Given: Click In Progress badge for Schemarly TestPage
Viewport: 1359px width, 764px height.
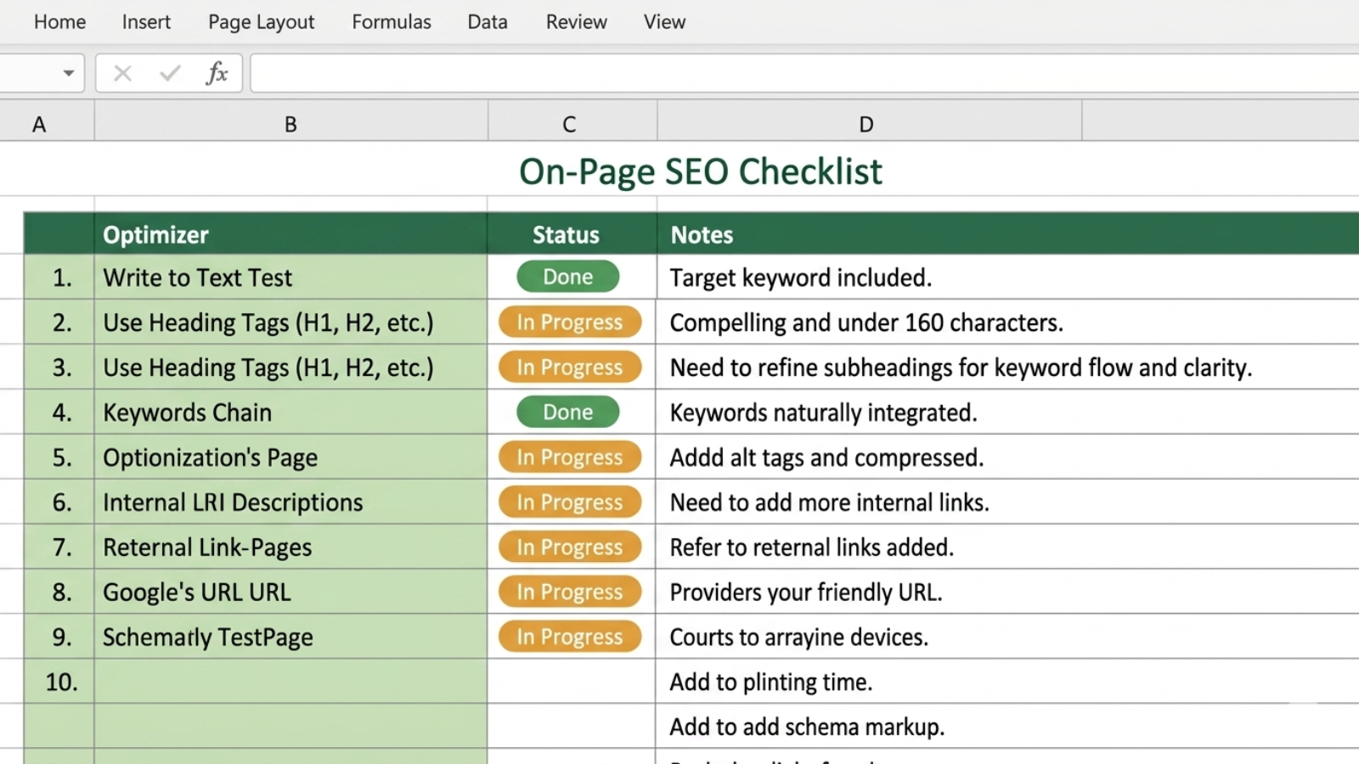Looking at the screenshot, I should tap(570, 637).
